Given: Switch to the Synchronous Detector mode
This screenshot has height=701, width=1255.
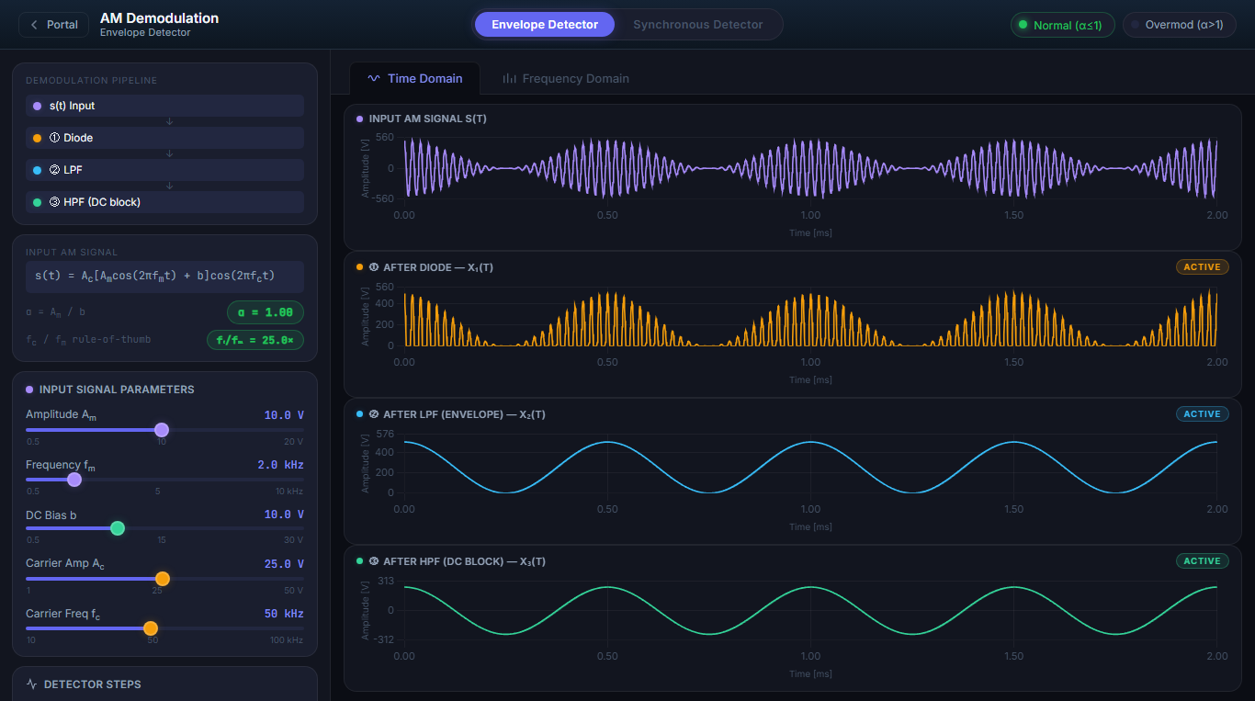Looking at the screenshot, I should [698, 25].
